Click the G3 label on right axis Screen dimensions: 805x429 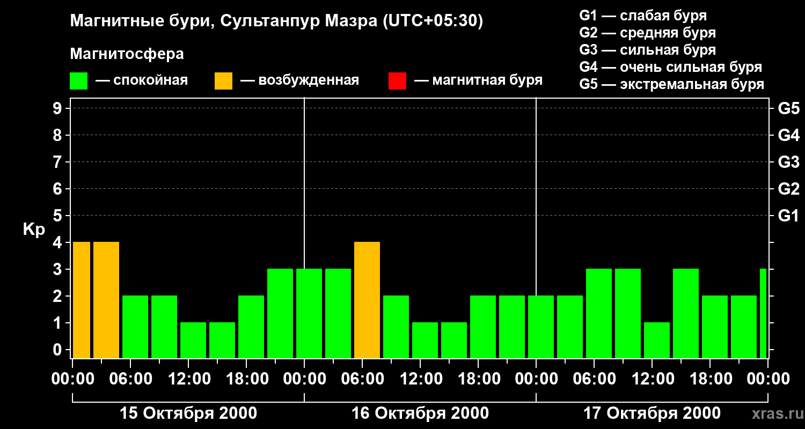point(788,162)
